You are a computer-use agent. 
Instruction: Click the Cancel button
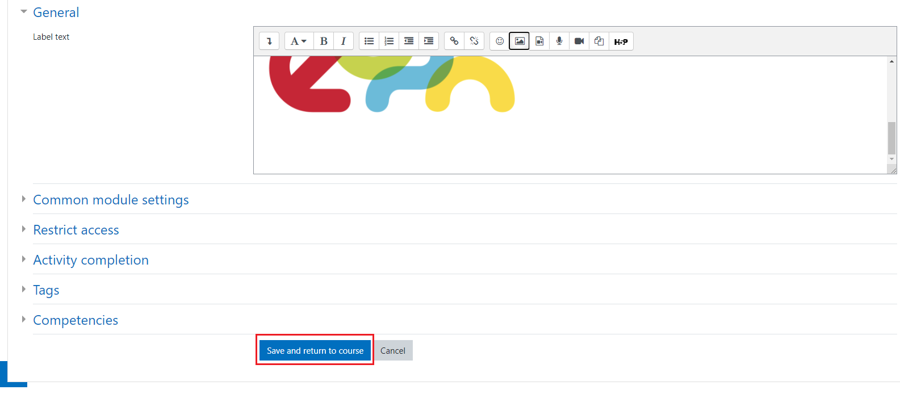(393, 350)
